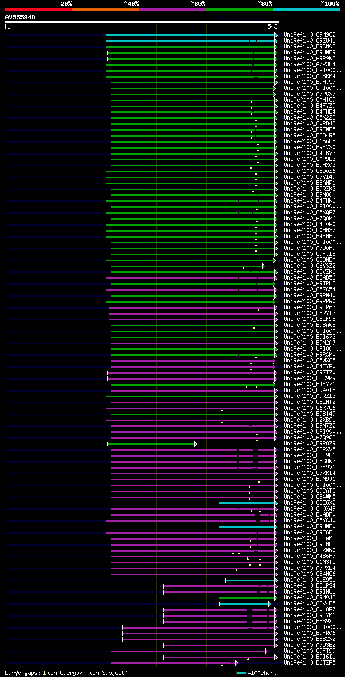The height and width of the screenshot is (677, 345).
Task: Select the UniRef100_Q9ZT70 entry
Action: pos(309,372)
